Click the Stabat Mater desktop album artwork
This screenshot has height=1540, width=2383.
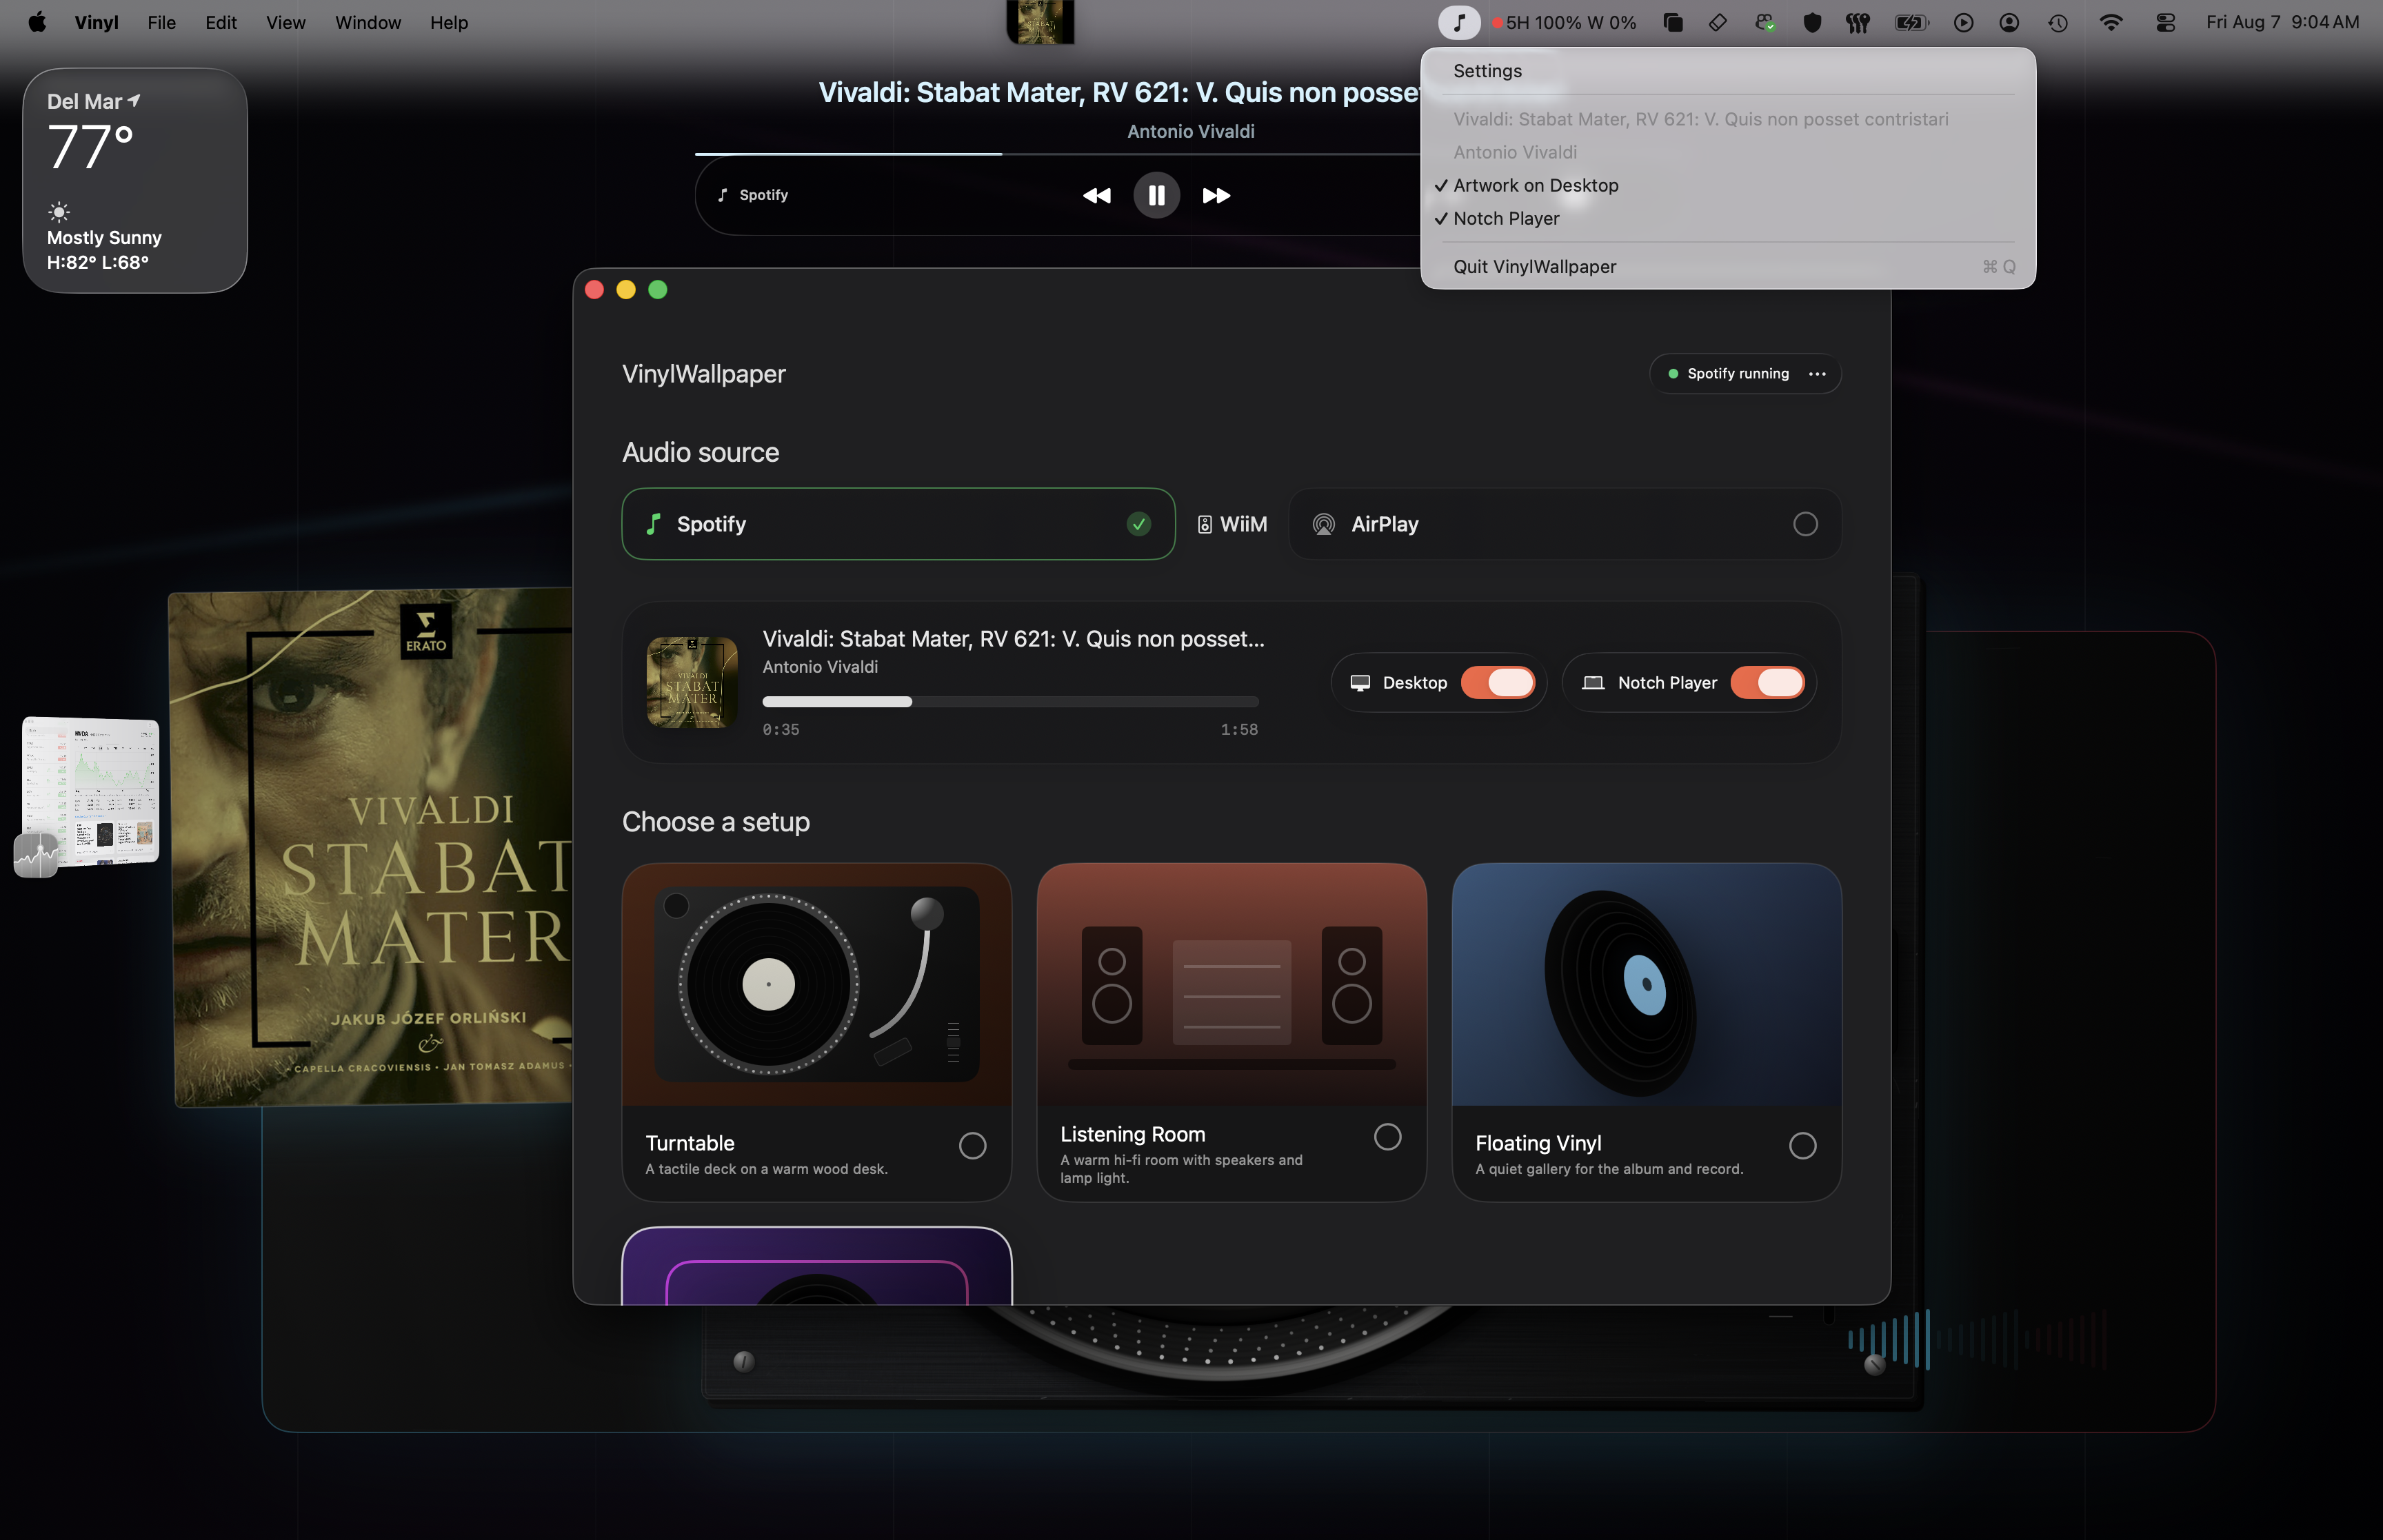pos(371,848)
